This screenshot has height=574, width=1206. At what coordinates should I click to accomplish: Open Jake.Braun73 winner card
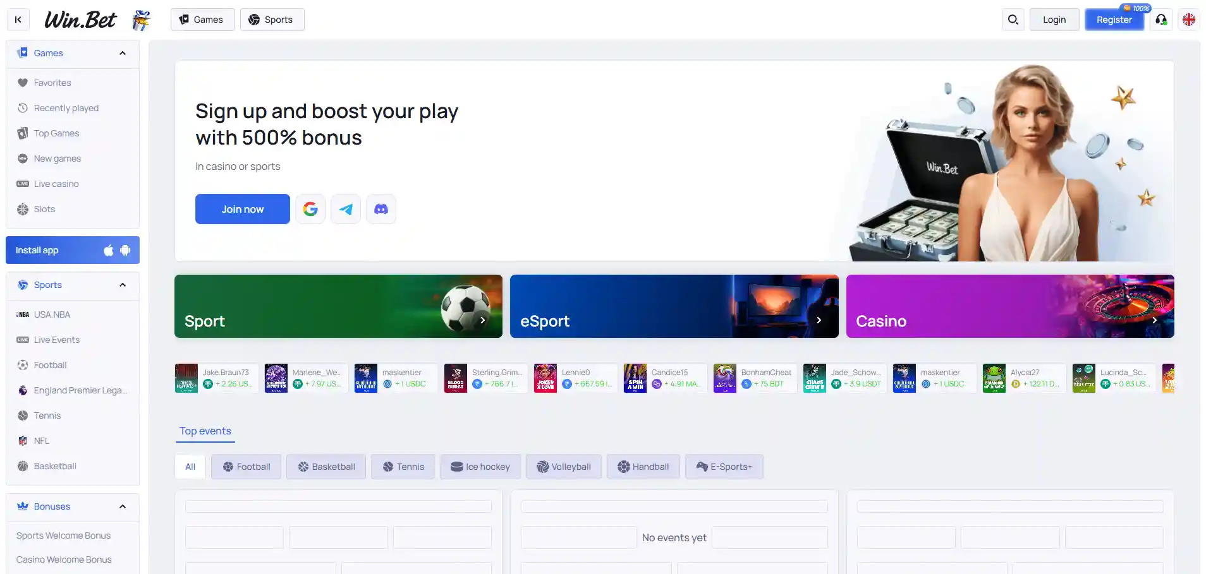(x=216, y=378)
